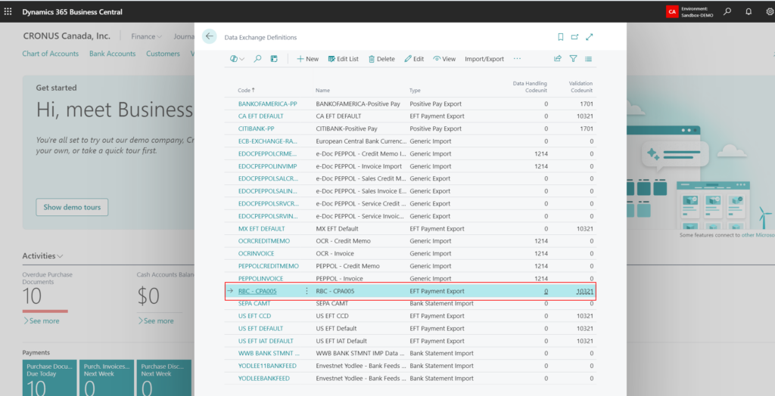Click View in the toolbar
Viewport: 775px width, 396px height.
coord(444,59)
